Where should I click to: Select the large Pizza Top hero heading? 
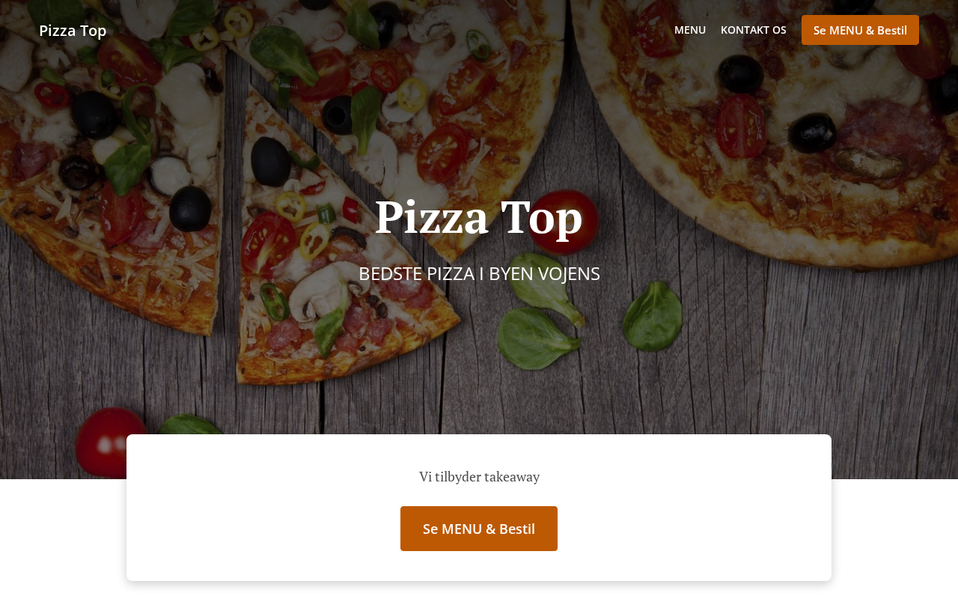click(x=479, y=217)
